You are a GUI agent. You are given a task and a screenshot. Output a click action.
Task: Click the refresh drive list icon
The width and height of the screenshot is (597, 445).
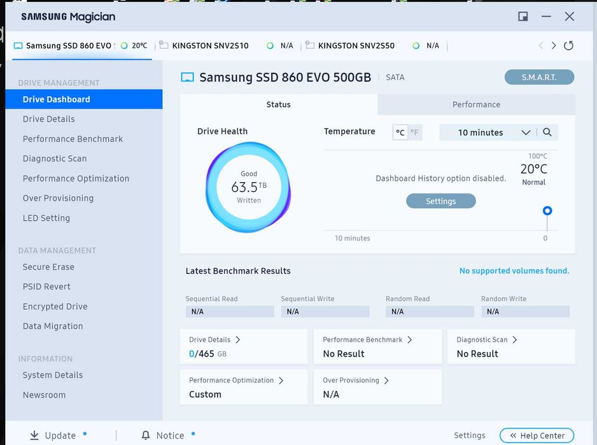point(568,46)
